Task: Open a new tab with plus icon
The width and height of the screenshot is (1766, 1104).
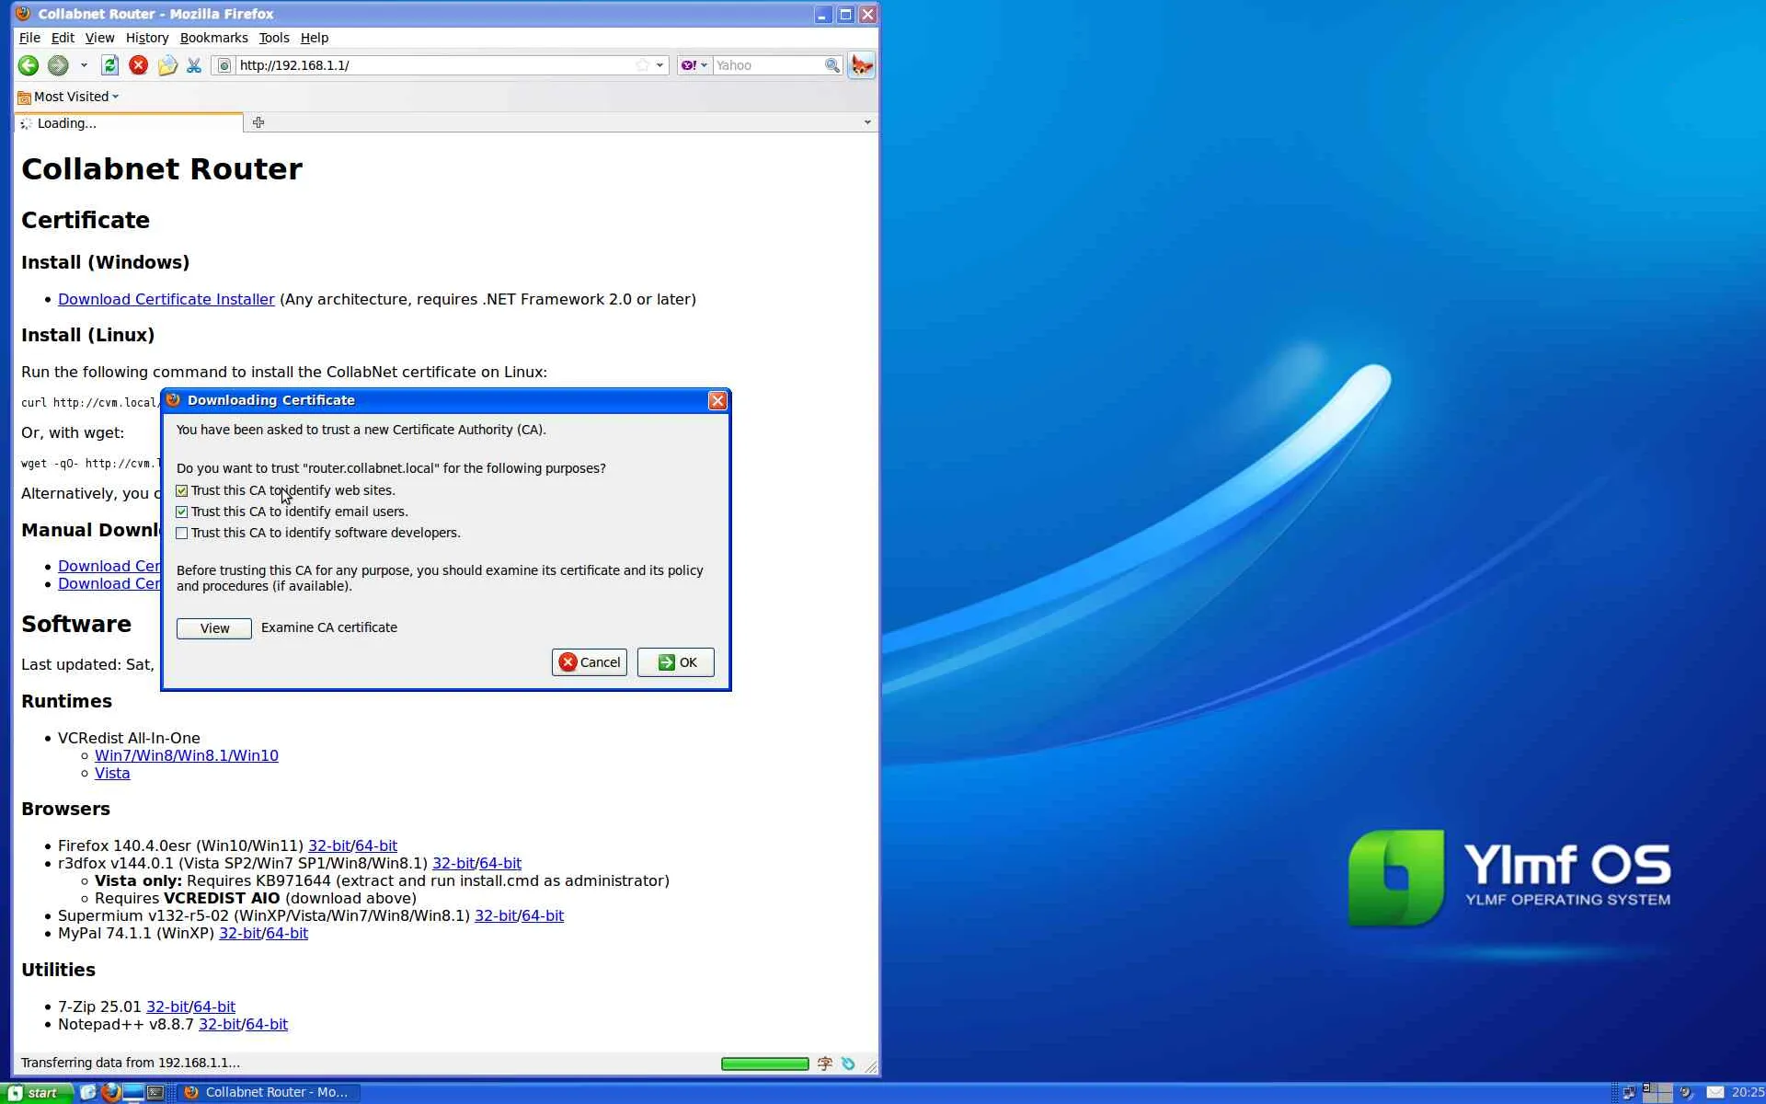Action: click(258, 122)
